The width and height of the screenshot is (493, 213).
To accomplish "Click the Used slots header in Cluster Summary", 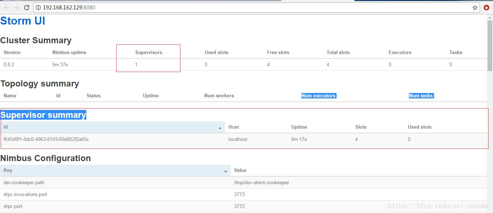I will pos(217,53).
